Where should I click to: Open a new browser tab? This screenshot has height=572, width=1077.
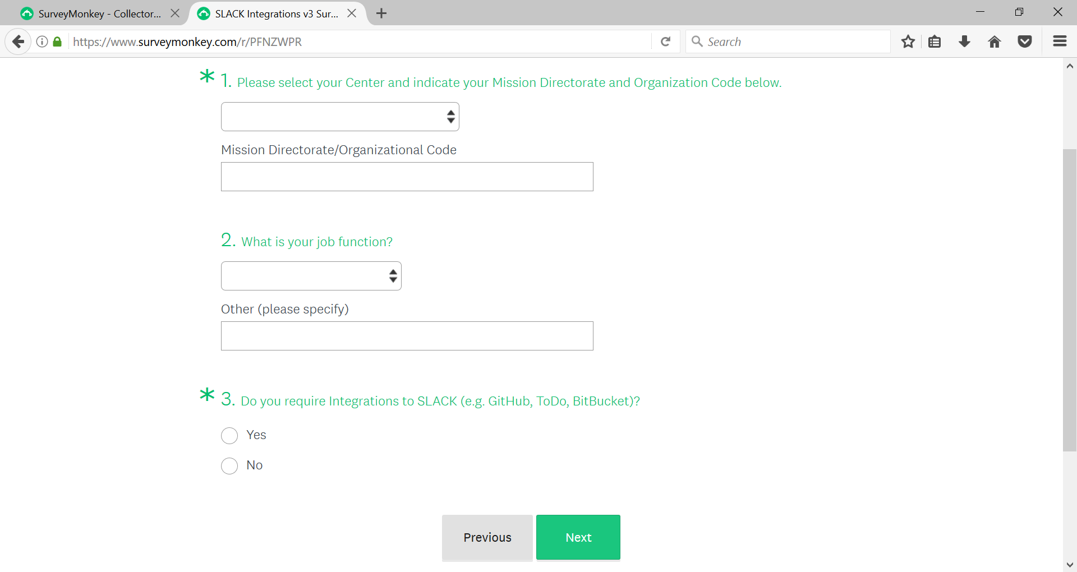381,13
